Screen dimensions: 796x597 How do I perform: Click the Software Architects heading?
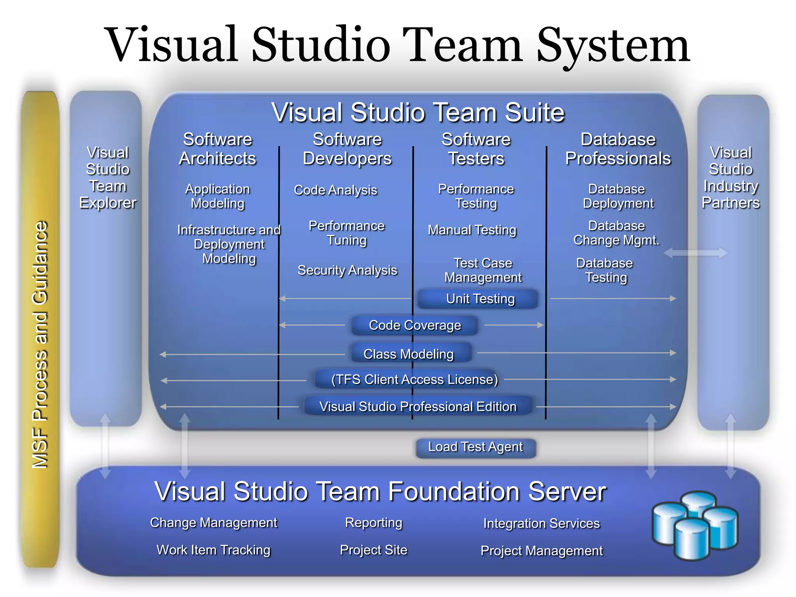click(x=217, y=149)
